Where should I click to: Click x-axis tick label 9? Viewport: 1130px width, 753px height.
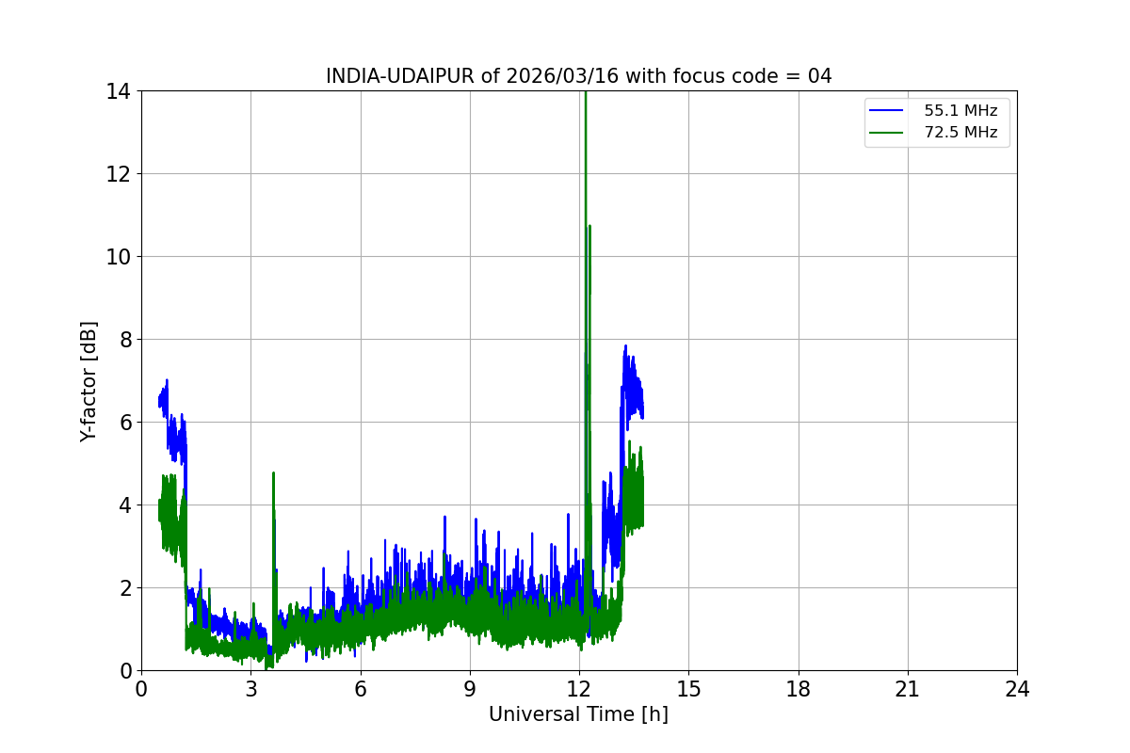click(470, 689)
